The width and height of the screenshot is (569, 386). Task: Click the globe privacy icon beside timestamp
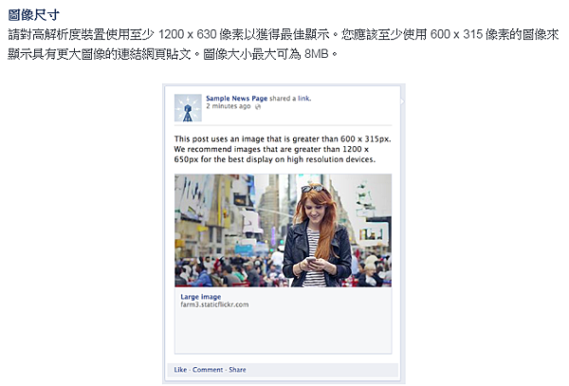pos(258,106)
